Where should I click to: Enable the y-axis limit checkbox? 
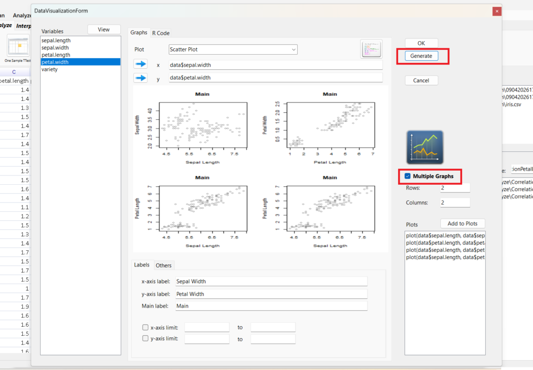point(145,339)
